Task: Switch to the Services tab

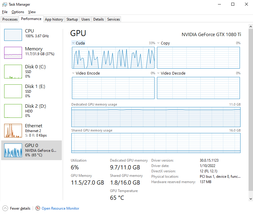Action: click(113, 19)
